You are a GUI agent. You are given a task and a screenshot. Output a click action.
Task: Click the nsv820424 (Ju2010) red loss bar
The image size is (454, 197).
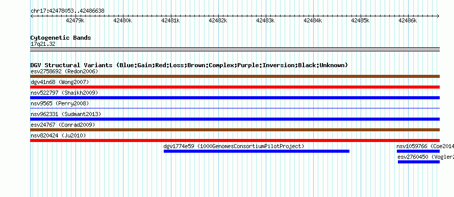(x=235, y=140)
